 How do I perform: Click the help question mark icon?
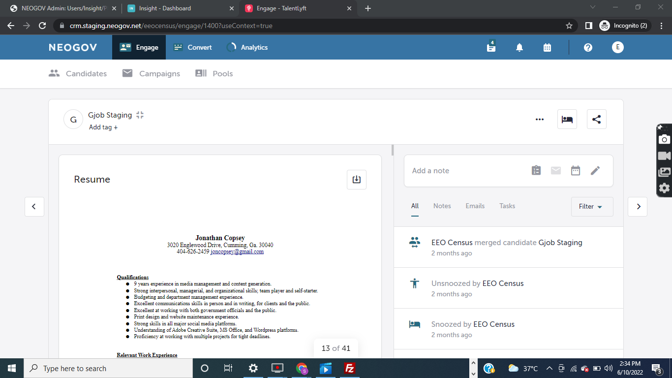click(x=588, y=48)
